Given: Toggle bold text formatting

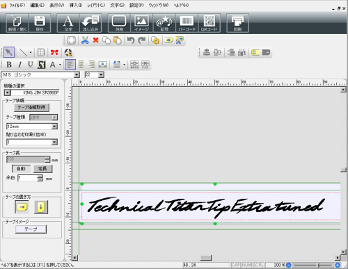Looking at the screenshot, I should pyautogui.click(x=9, y=65).
